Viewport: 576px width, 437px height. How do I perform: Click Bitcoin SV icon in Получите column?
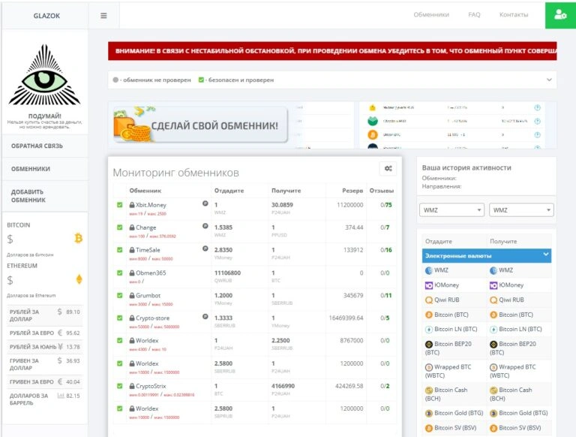(x=493, y=428)
